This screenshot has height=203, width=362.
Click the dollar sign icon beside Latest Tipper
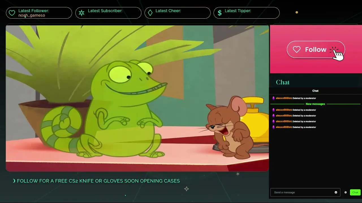point(220,13)
